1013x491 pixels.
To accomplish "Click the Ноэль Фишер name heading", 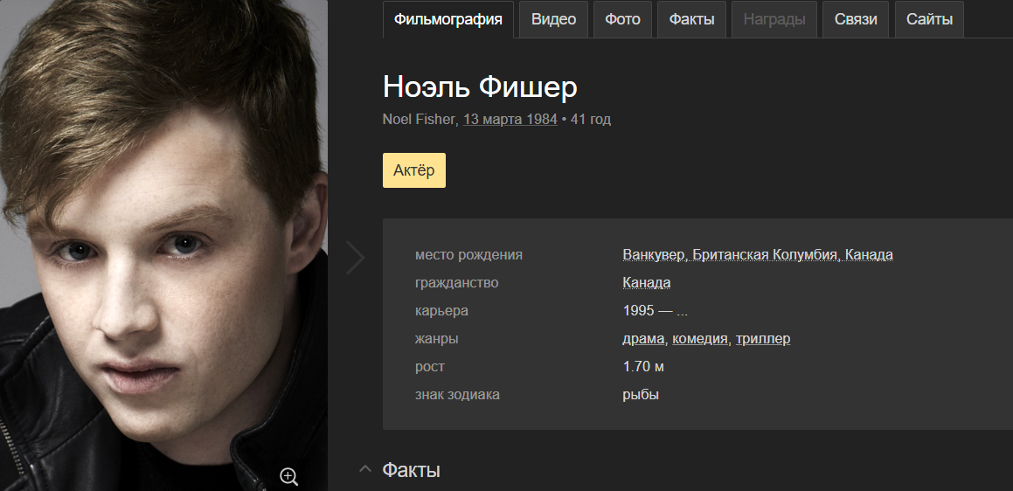I will [480, 86].
